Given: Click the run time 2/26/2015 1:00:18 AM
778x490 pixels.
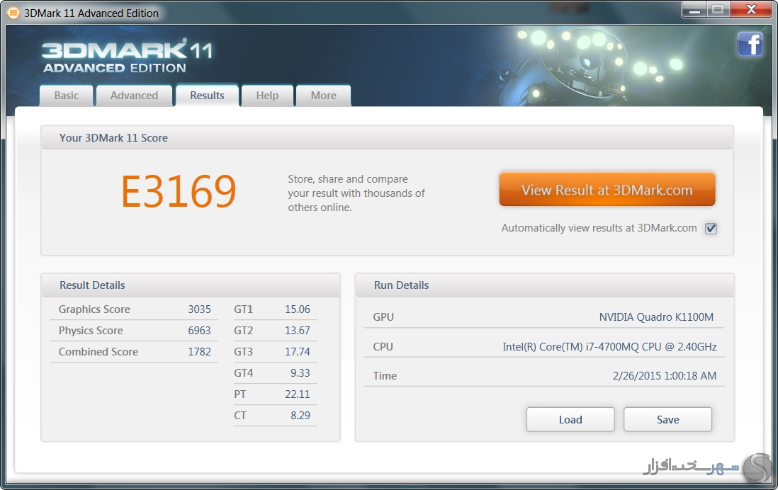Looking at the screenshot, I should 665,376.
